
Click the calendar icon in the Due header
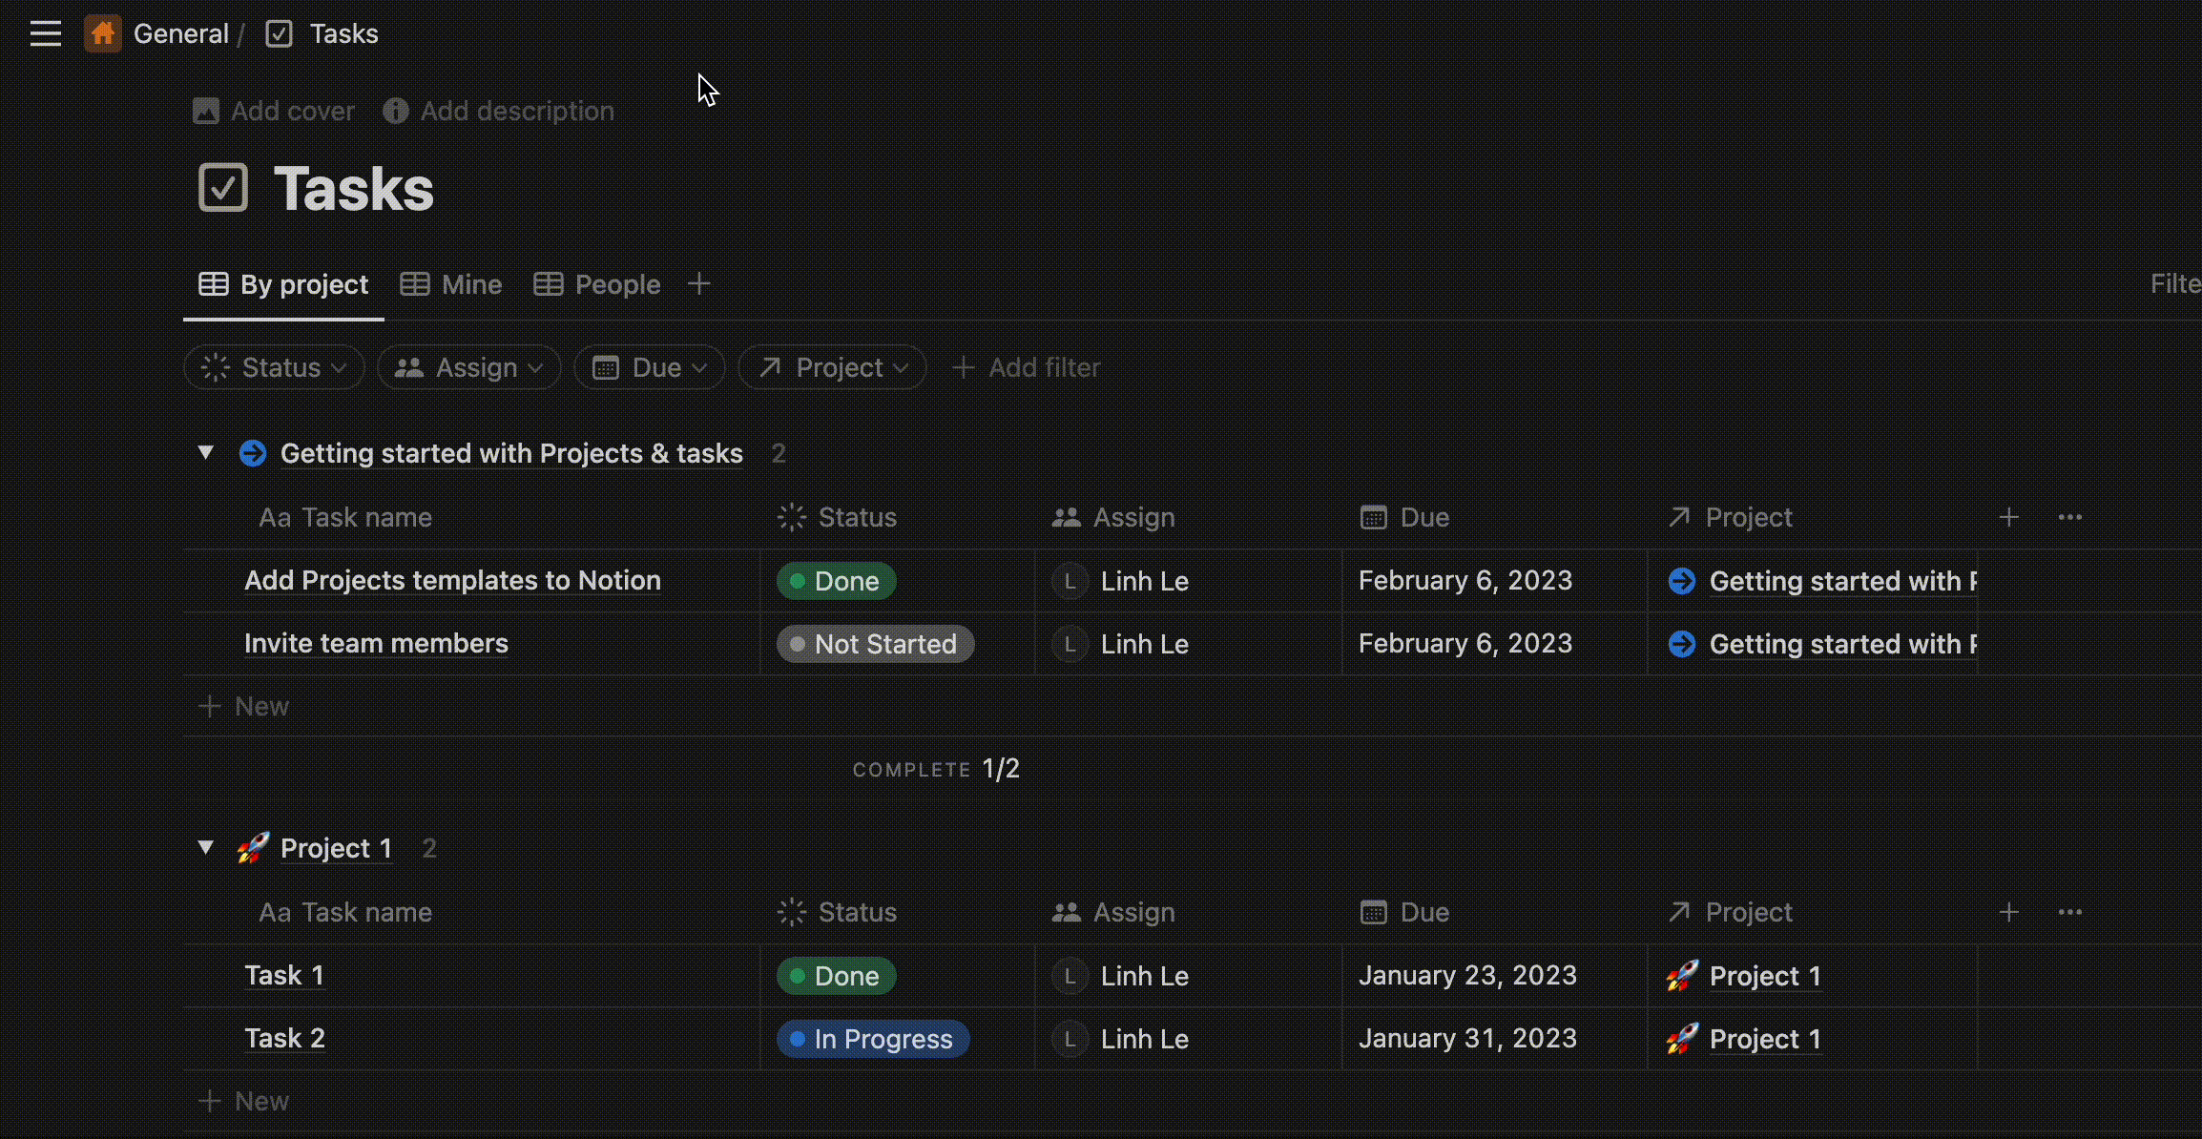coord(1373,517)
